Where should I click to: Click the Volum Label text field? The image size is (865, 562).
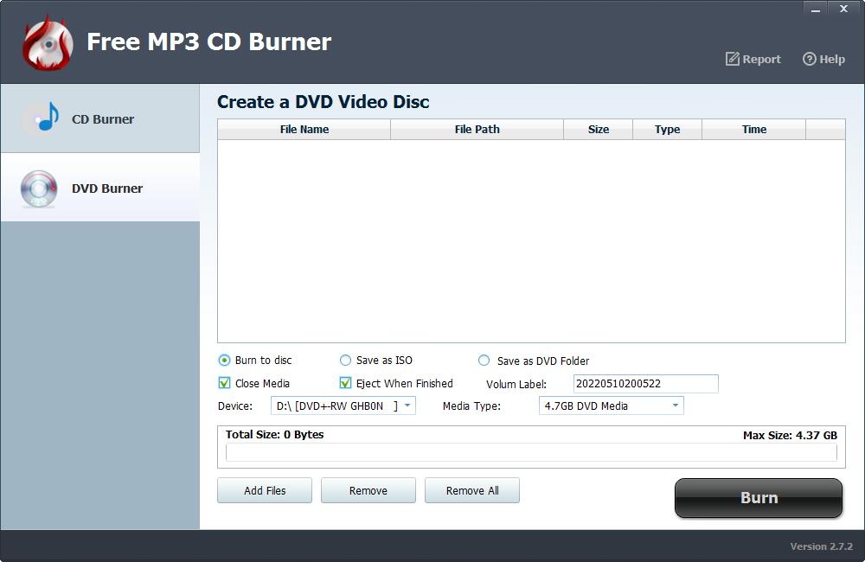coord(645,384)
